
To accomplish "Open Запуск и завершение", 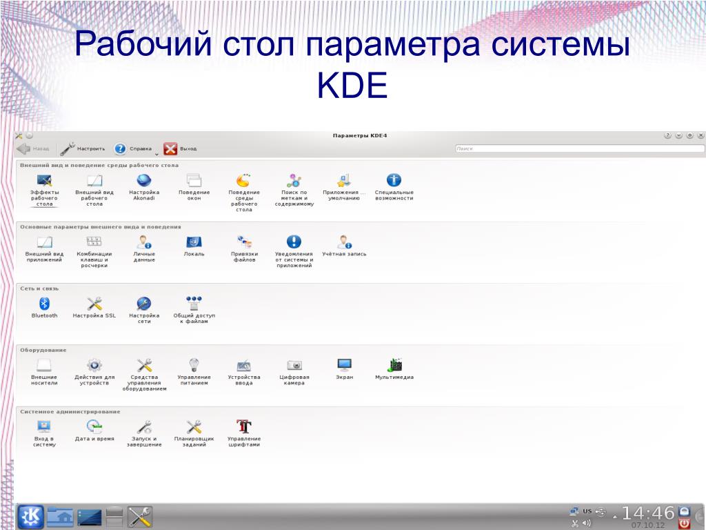I will point(144,433).
